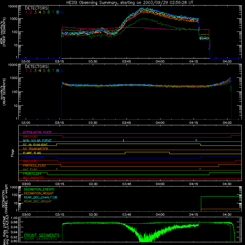
Task: Select green detector 6 in rear segments legend
Action: [x=49, y=71]
